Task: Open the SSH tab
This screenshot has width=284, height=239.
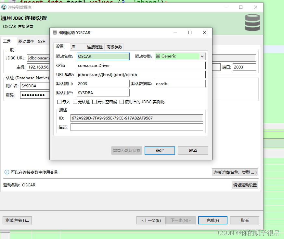Action: coord(42,41)
